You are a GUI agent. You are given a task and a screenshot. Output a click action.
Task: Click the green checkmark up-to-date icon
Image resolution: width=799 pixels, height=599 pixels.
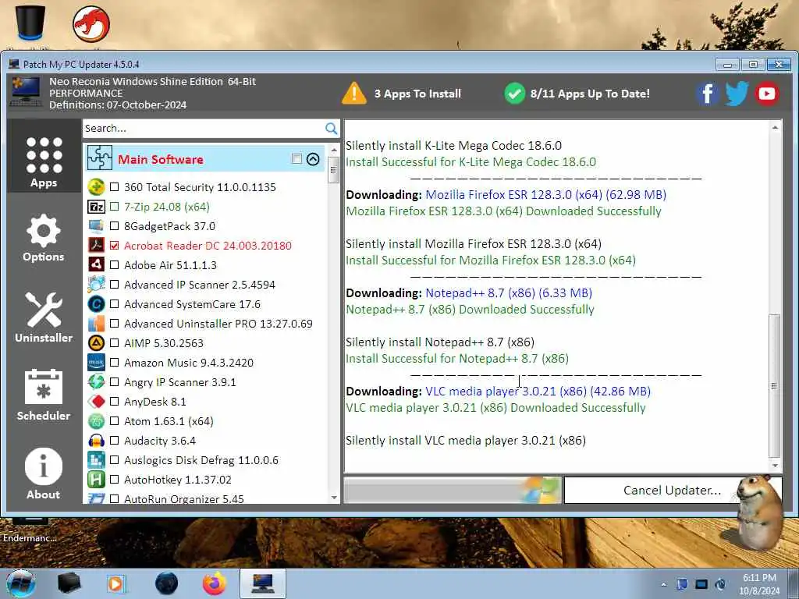pos(515,94)
